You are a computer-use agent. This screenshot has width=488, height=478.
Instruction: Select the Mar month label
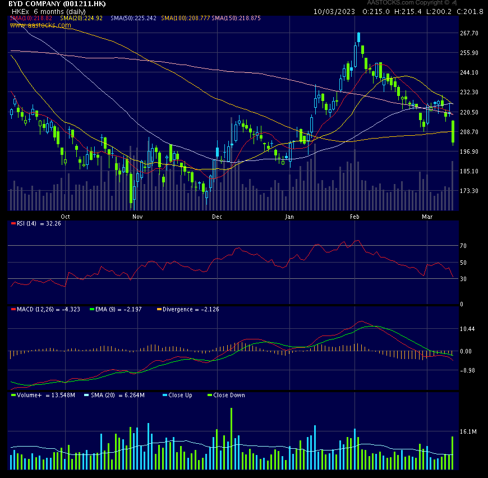[x=427, y=217]
